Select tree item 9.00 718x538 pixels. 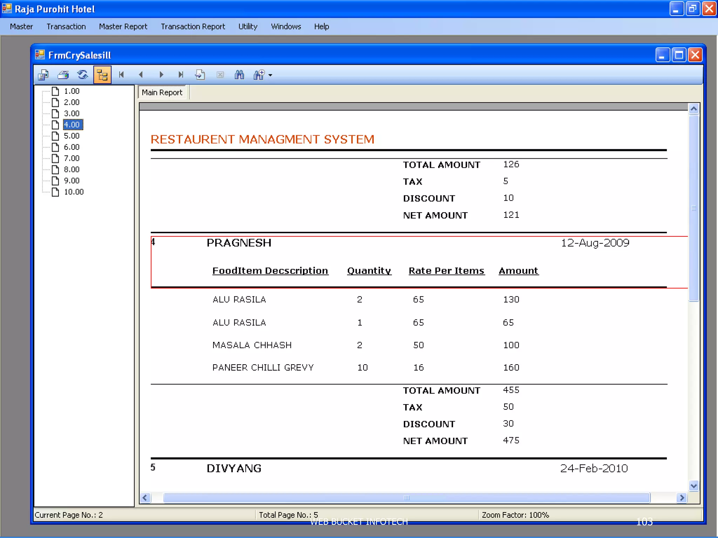tap(72, 181)
